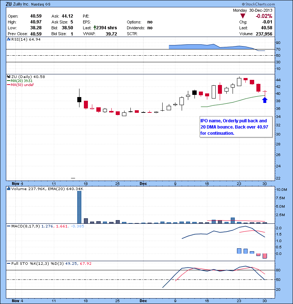Click the EPS: label
The width and height of the screenshot is (293, 304).
coord(87,22)
